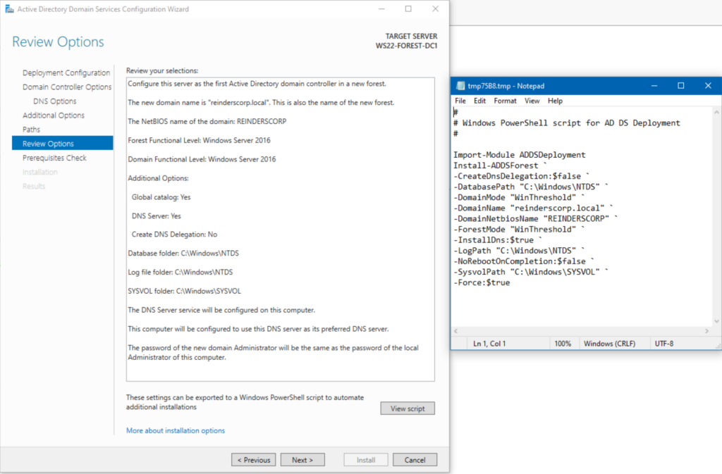Click "DNS Server: Yes" line
The image size is (722, 474).
pyautogui.click(x=156, y=216)
